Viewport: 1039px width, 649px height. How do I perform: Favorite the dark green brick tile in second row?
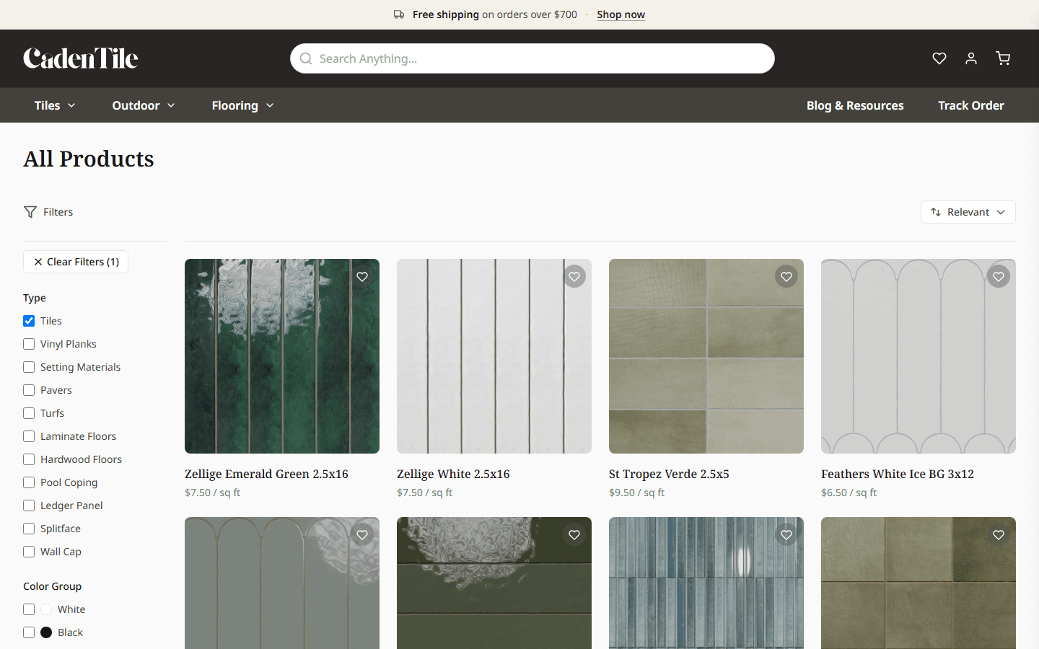pyautogui.click(x=574, y=534)
